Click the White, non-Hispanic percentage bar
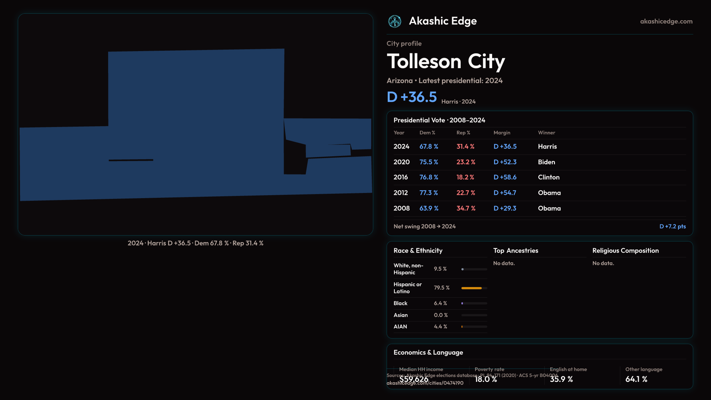This screenshot has width=711, height=400. tap(474, 269)
